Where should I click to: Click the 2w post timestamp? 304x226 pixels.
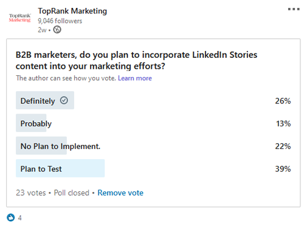(x=42, y=30)
